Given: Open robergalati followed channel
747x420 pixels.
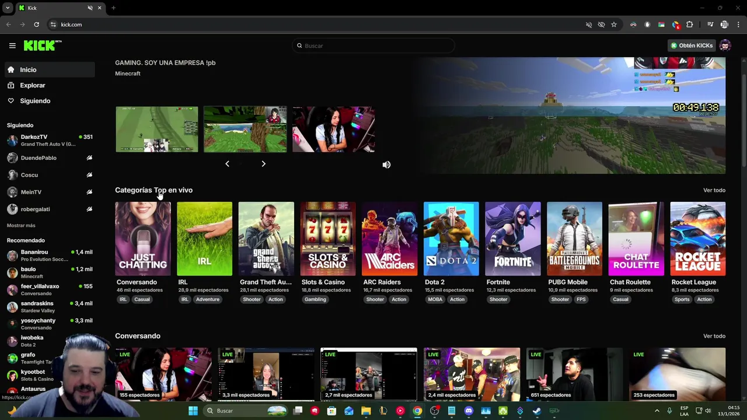Looking at the screenshot, I should (50, 209).
